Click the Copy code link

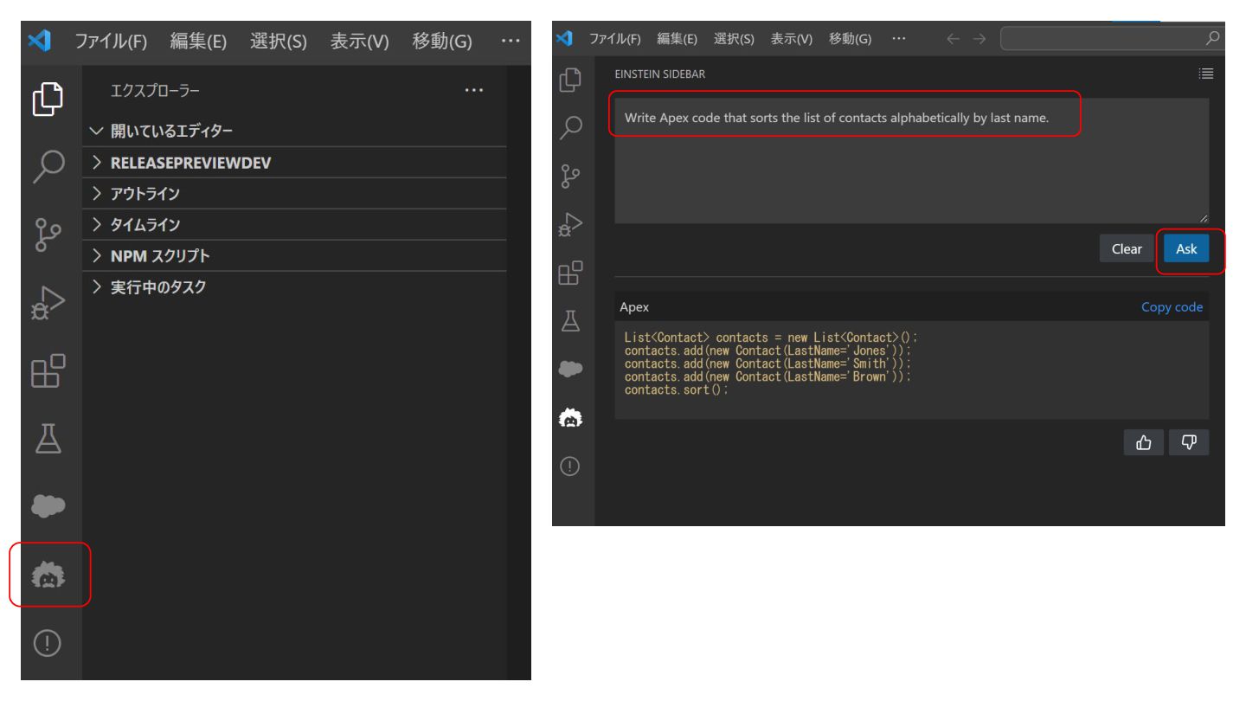point(1172,307)
